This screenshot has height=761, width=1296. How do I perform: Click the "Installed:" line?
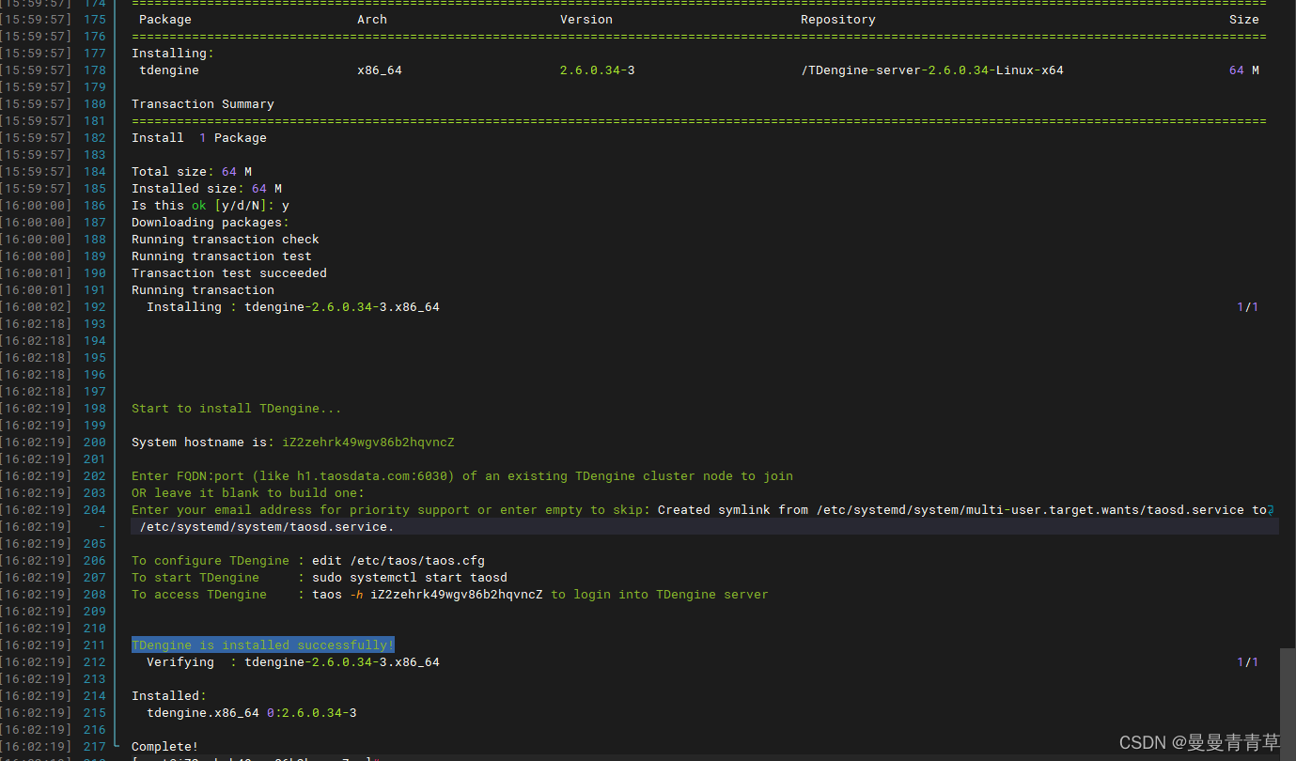click(169, 696)
